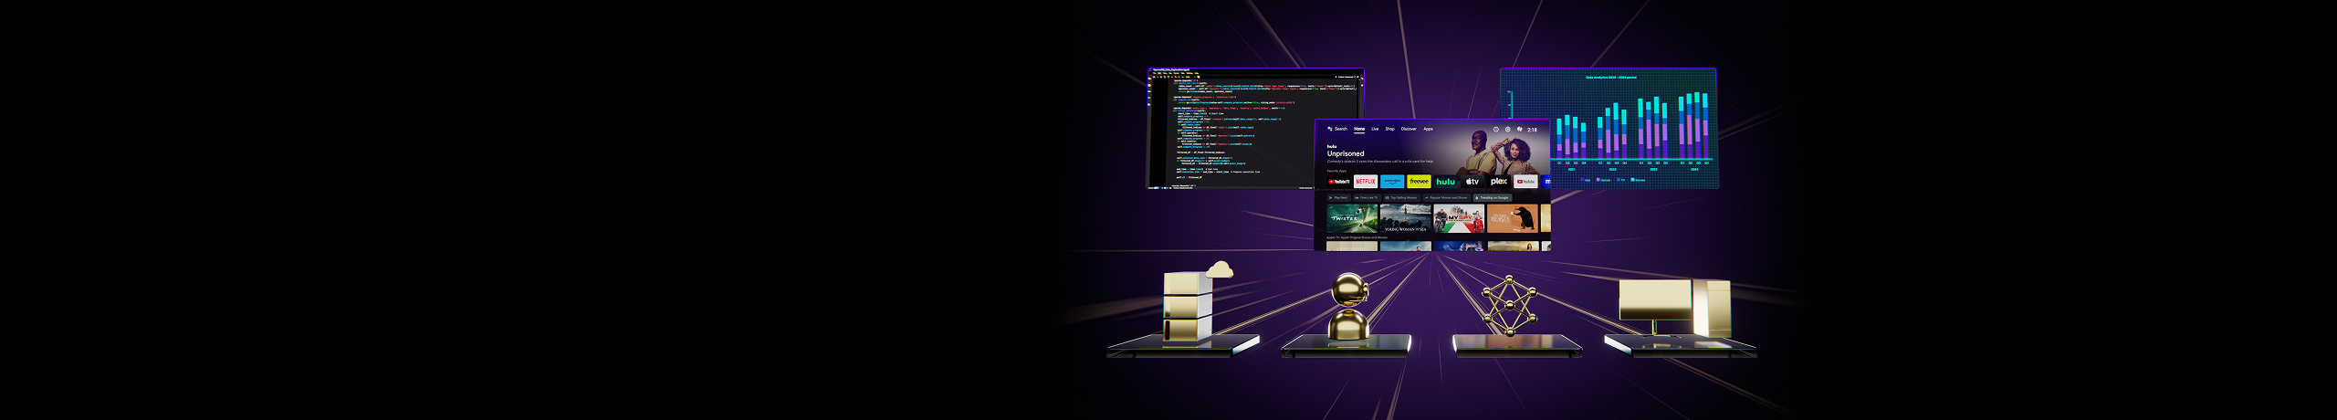The image size is (2337, 420).
Task: Launch the Prime Video app tile
Action: point(1392,182)
